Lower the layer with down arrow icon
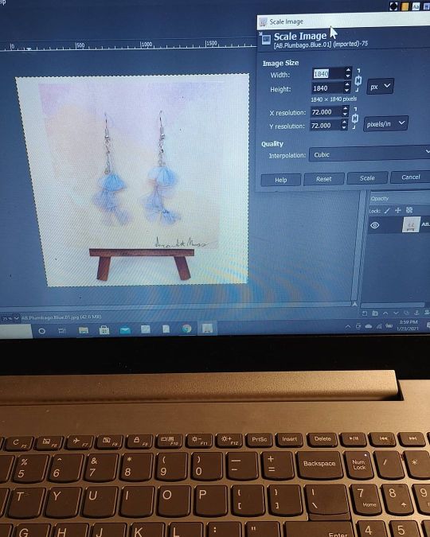 (396, 313)
